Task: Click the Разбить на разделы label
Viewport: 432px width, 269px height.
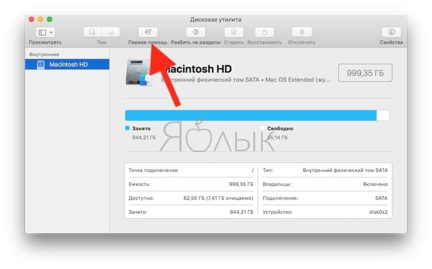Action: click(x=196, y=43)
